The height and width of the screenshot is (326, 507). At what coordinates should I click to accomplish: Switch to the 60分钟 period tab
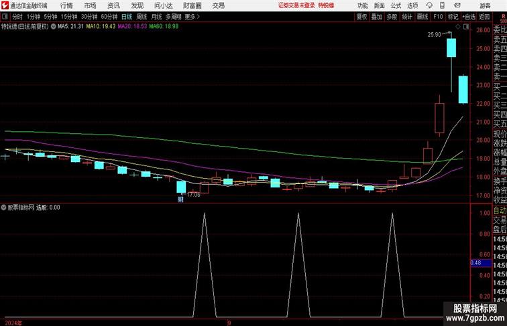109,17
